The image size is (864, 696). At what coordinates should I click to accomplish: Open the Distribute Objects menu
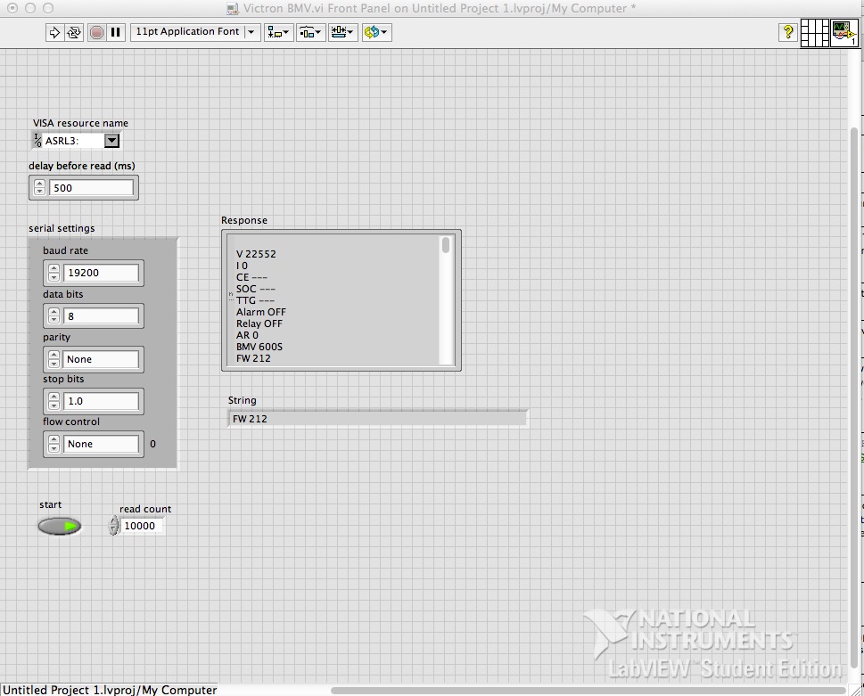pos(311,32)
